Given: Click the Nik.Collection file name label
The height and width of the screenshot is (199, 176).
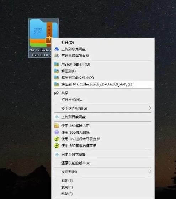Looking at the screenshot, I should point(41,52).
